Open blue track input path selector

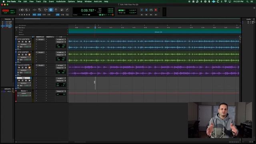tap(61, 40)
